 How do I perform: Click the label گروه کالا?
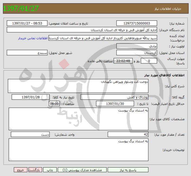(178, 97)
